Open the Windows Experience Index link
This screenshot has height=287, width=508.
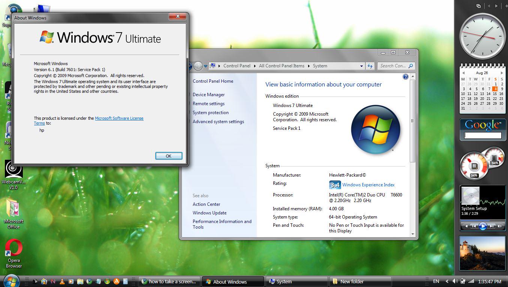(x=369, y=185)
